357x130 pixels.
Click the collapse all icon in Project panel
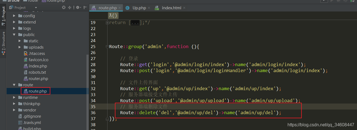(x=70, y=7)
